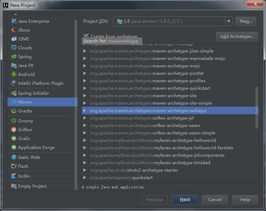Viewport: 266px width, 211px height.
Task: Expand maven-archetype-mojo node
Action: pyautogui.click(x=85, y=66)
